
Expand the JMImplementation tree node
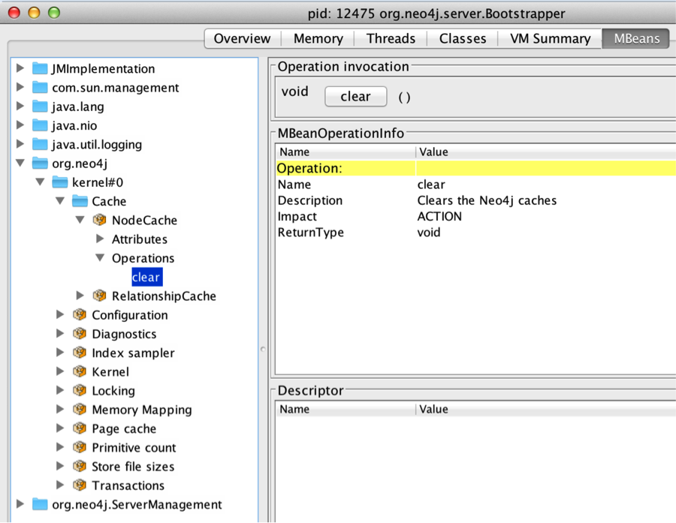(20, 68)
